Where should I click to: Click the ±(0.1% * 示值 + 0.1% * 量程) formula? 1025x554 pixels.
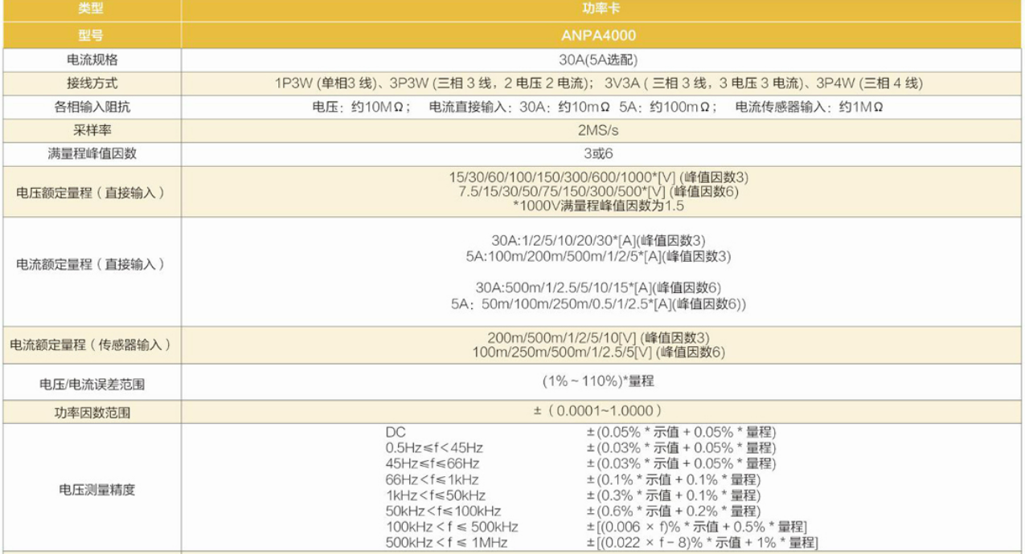click(x=673, y=479)
